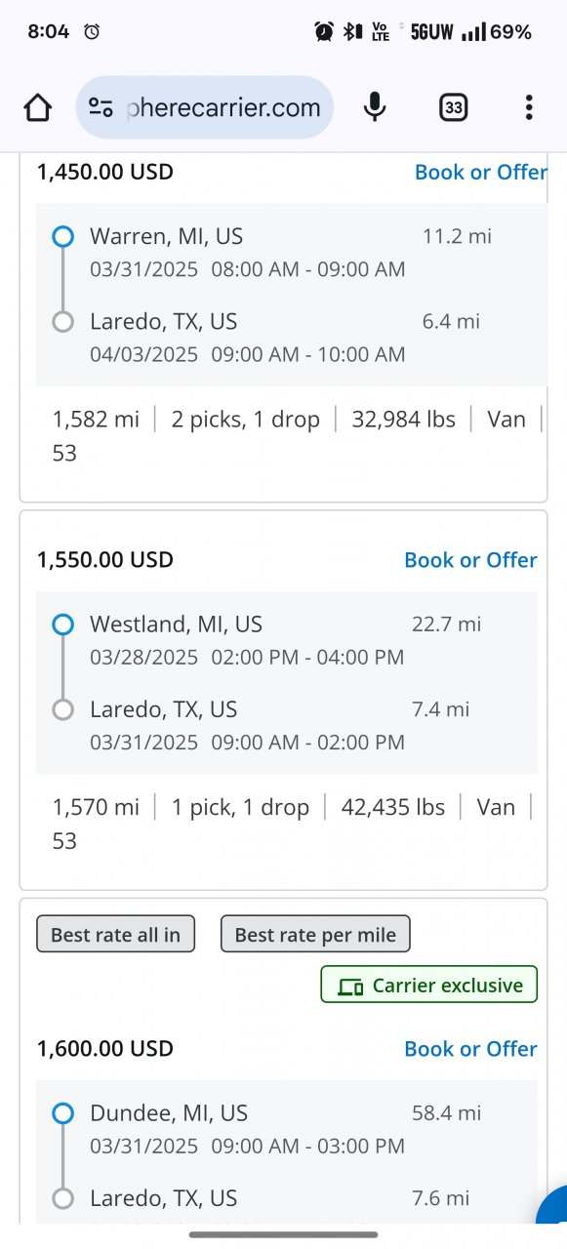Tap the Carrier exclusive devices icon
567x1249 pixels.
coord(350,987)
